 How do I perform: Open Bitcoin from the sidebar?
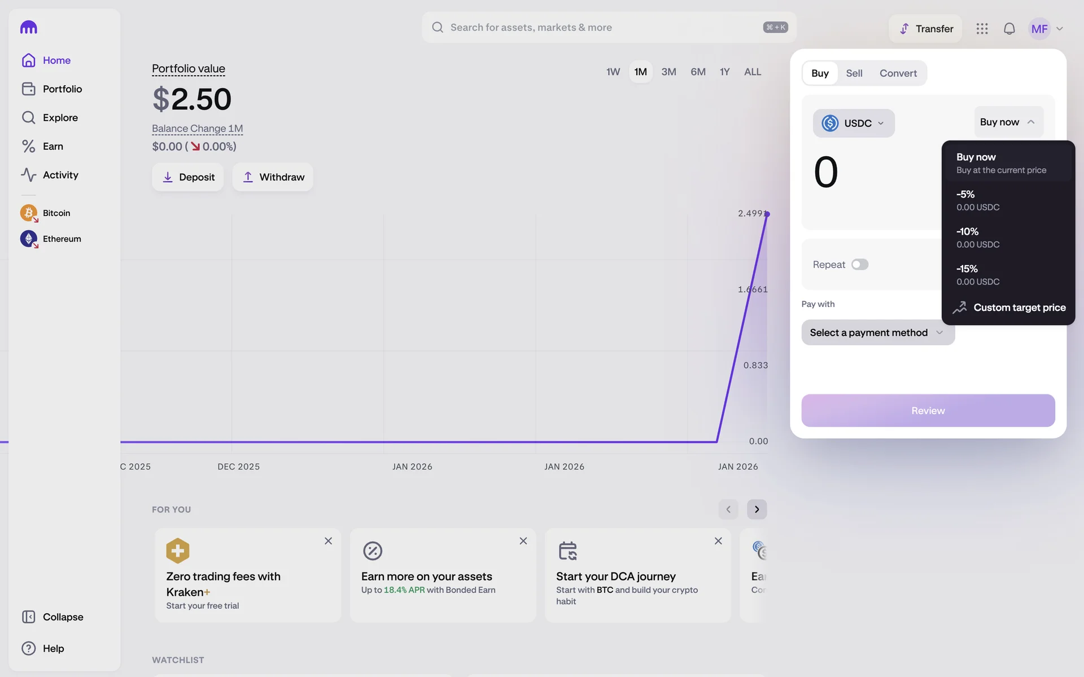(x=56, y=213)
